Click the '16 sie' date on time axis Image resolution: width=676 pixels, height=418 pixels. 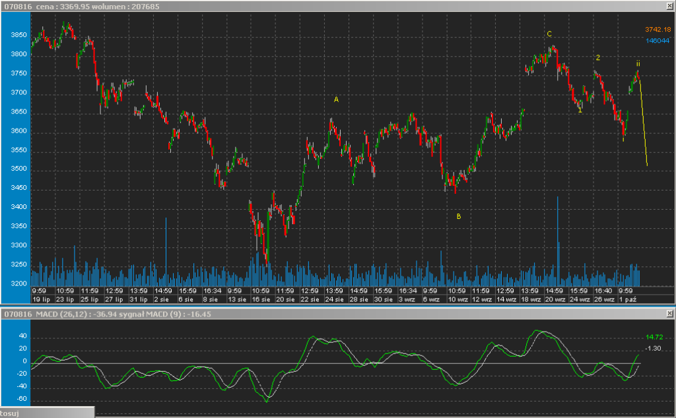click(x=260, y=299)
